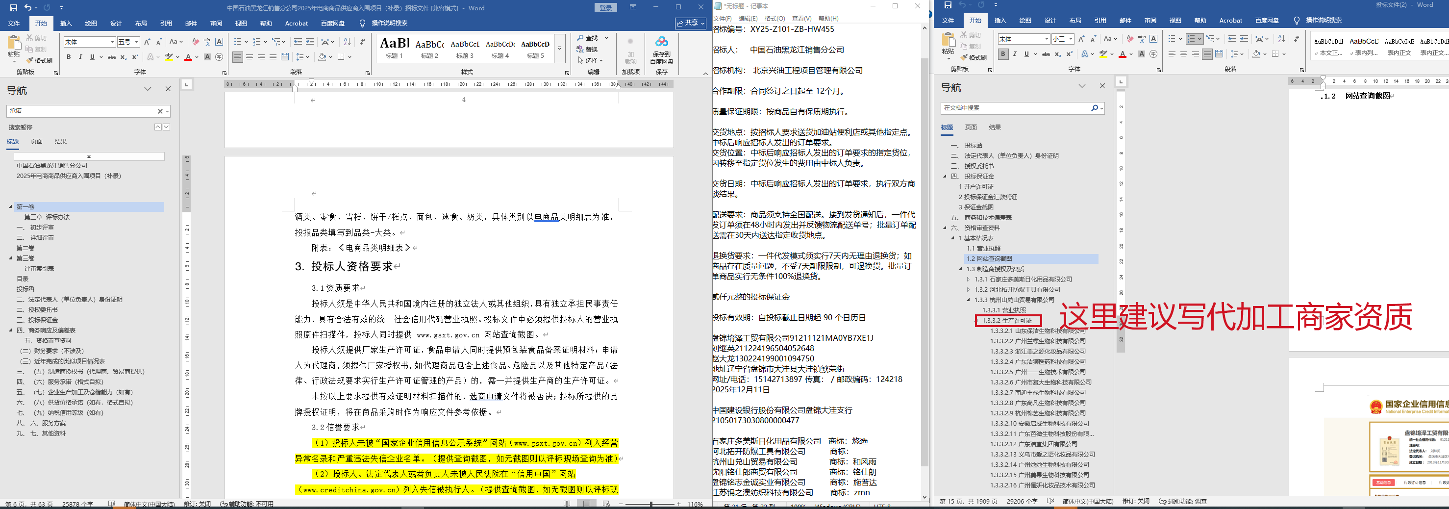This screenshot has width=1449, height=509.
Task: Click the magnifier icon in 在文档中搜索 box
Action: 1095,108
